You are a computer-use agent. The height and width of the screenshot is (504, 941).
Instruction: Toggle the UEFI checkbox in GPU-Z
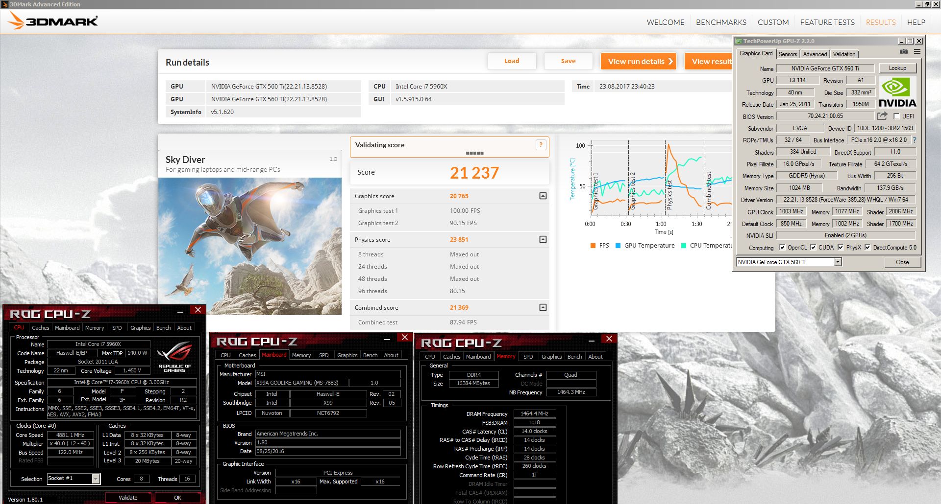[x=896, y=116]
